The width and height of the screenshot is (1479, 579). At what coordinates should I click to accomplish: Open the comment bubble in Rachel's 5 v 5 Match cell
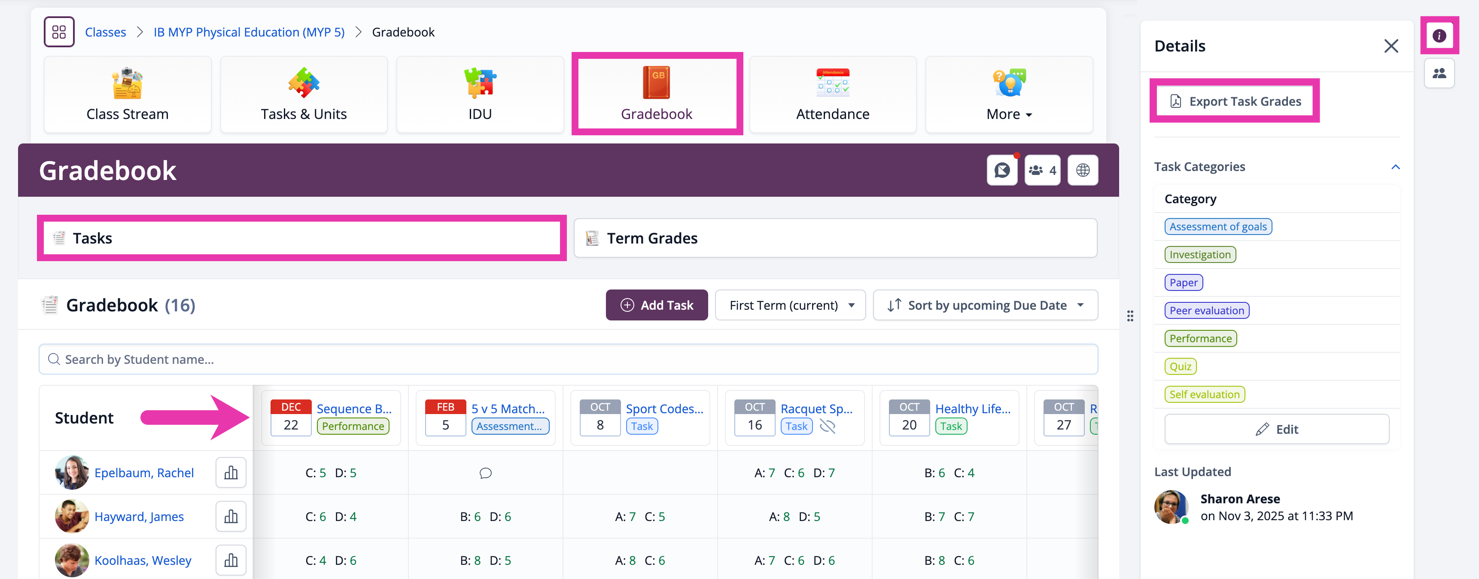(486, 473)
